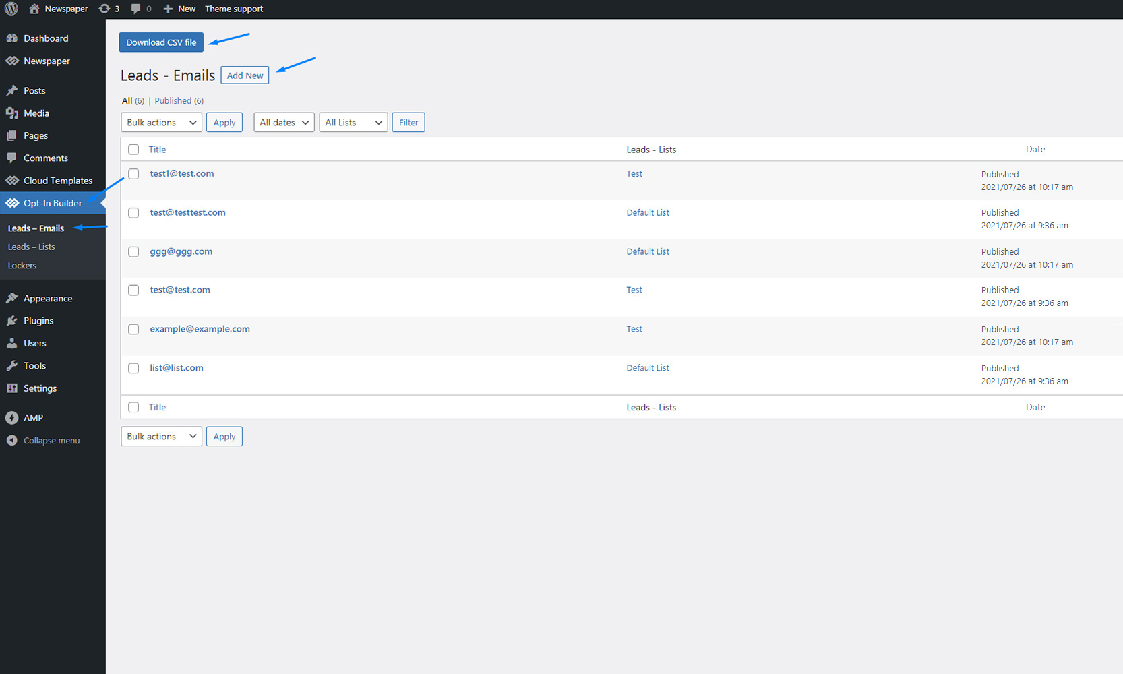Click the WordPress logo icon
The image size is (1123, 674).
tap(11, 9)
